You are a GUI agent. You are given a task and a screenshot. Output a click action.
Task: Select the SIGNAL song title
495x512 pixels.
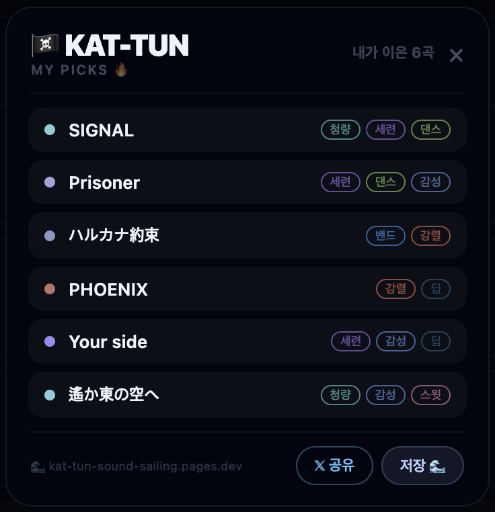point(102,130)
